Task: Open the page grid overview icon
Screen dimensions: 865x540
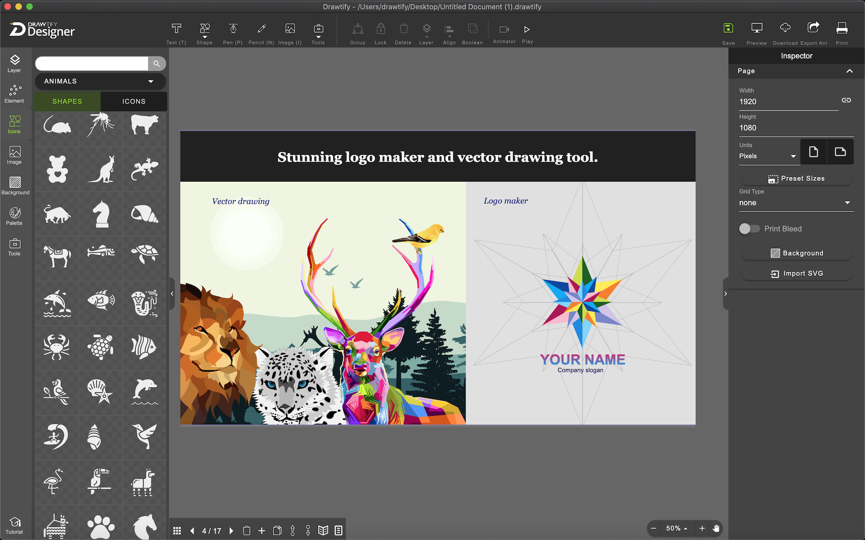Action: tap(177, 531)
